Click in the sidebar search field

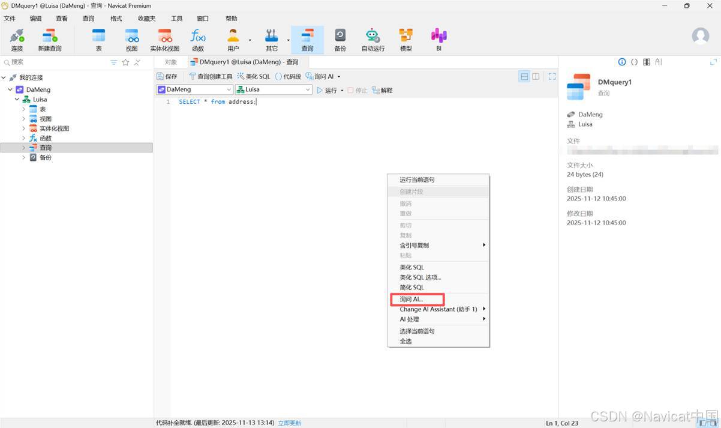57,62
